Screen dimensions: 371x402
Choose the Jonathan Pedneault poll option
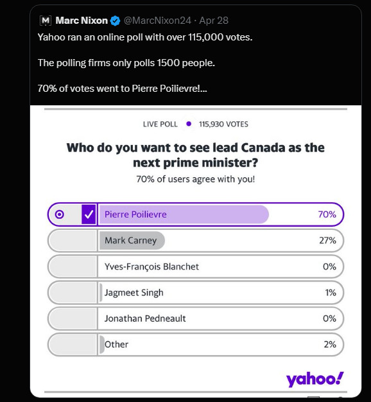coord(196,319)
